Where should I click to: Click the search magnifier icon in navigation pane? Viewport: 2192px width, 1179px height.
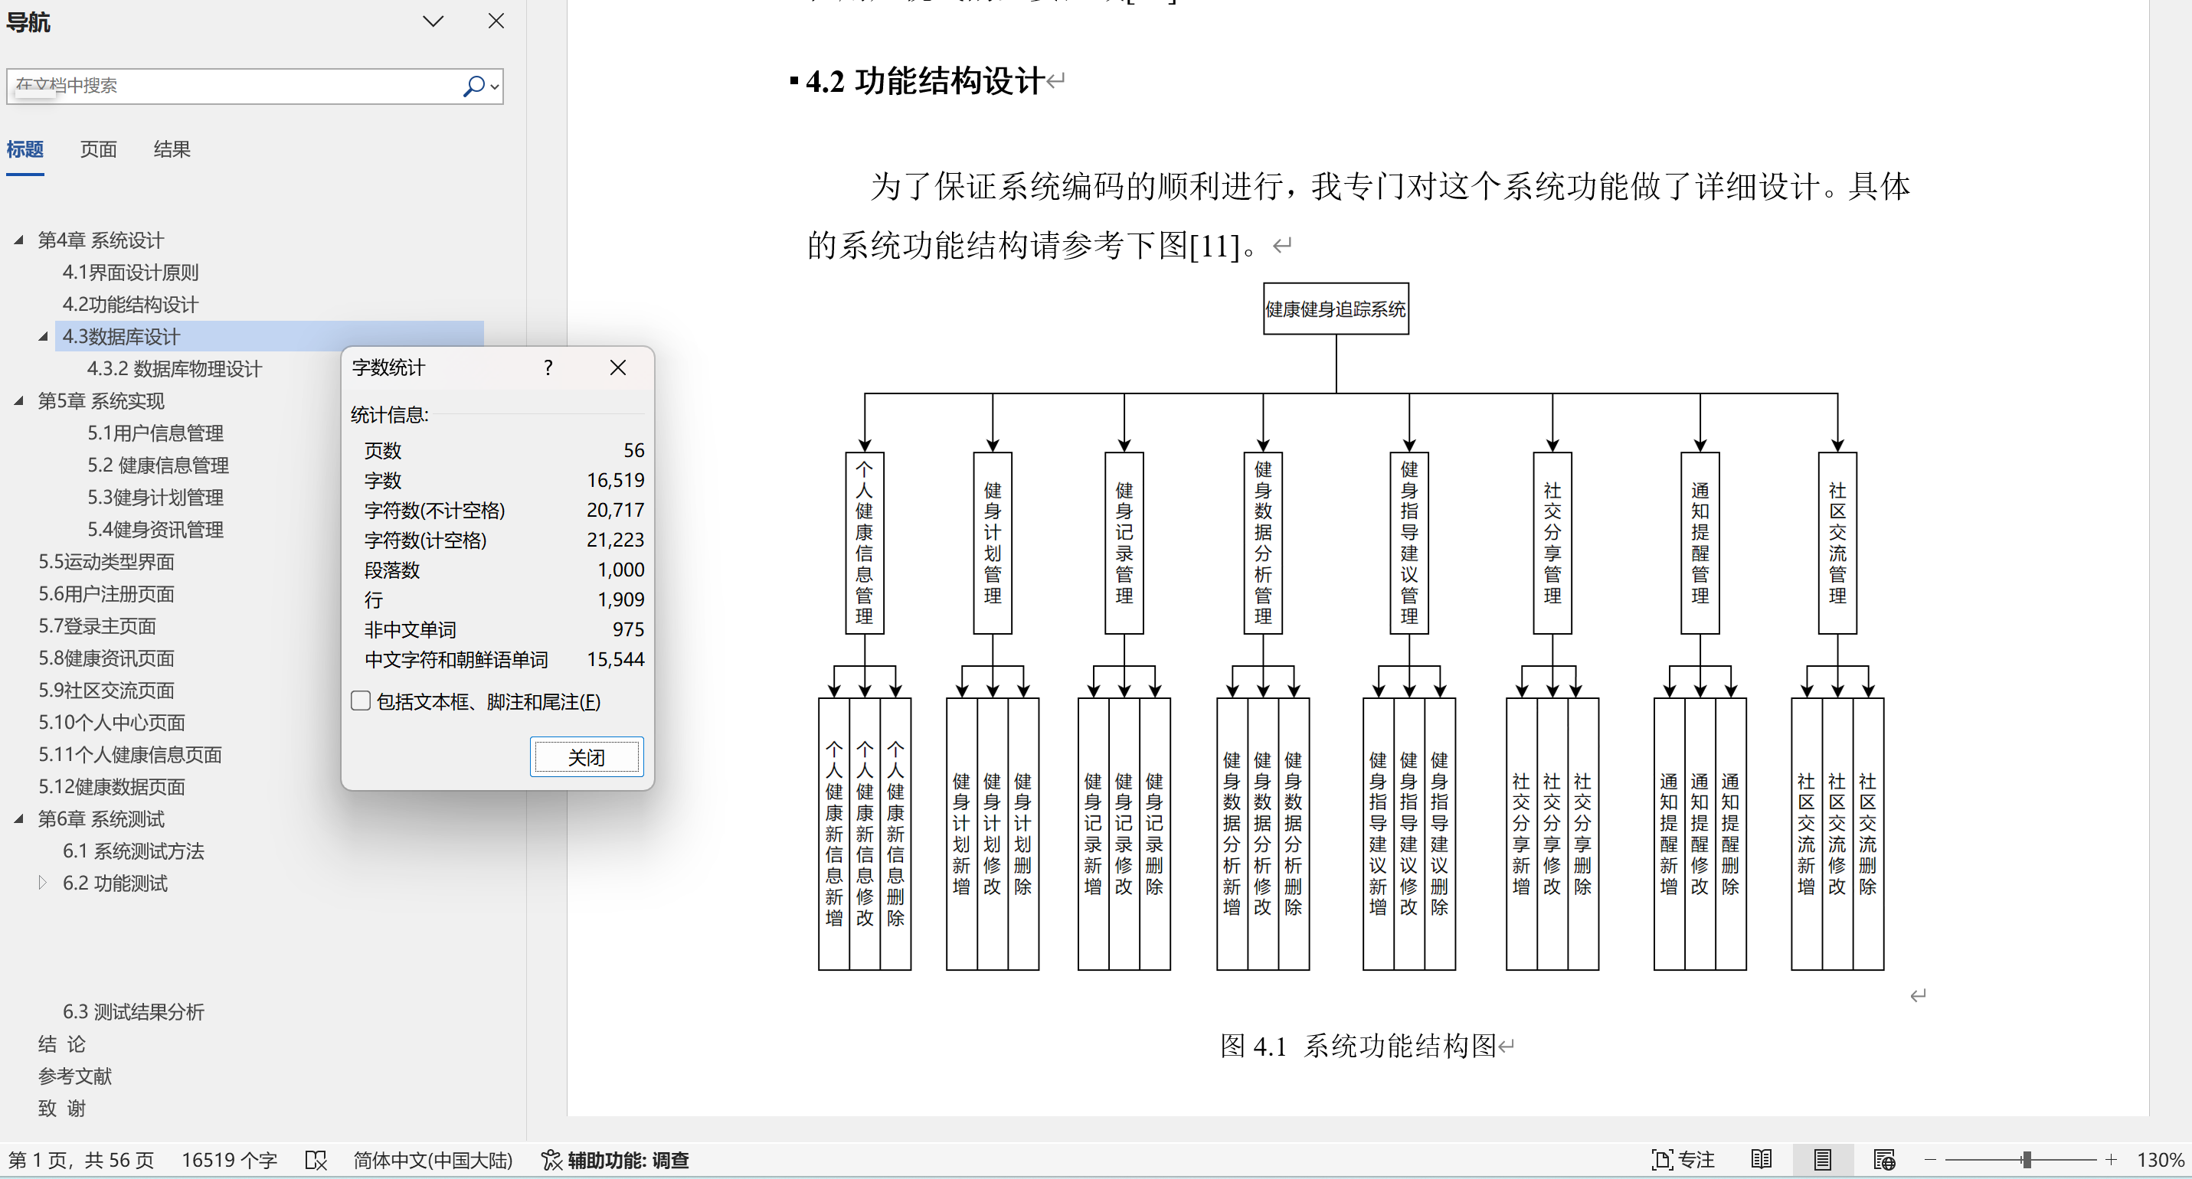(473, 86)
